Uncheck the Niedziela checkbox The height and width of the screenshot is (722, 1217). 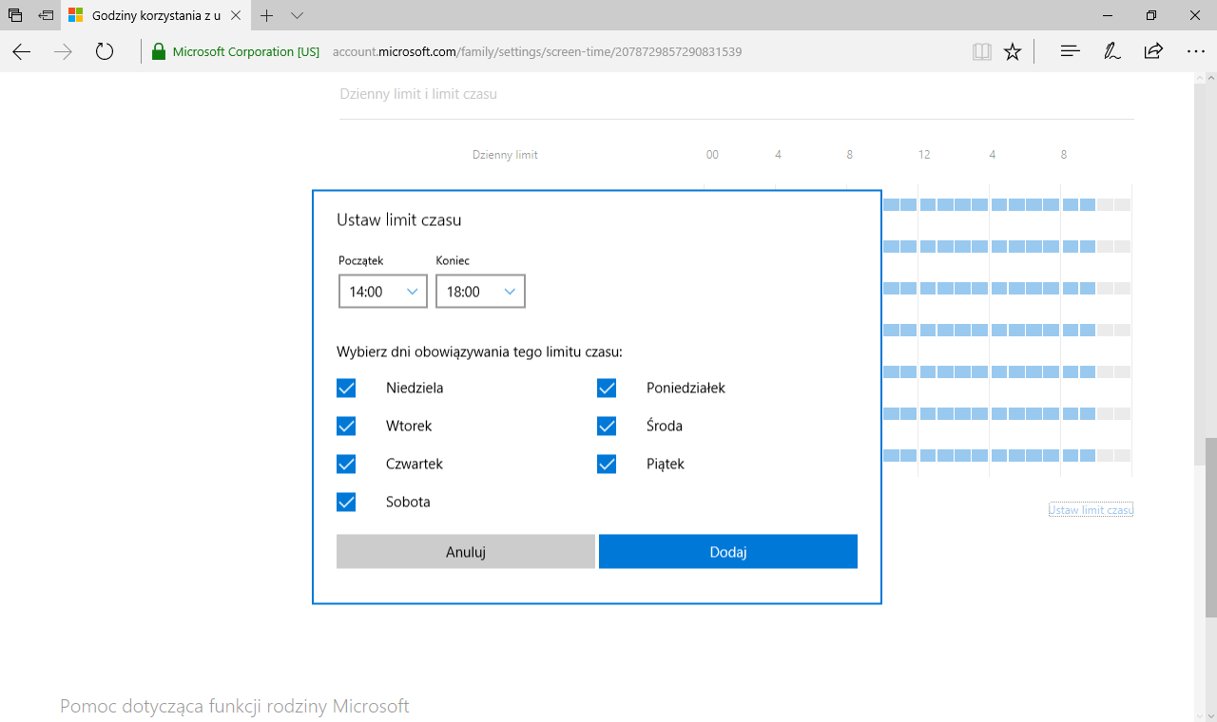[x=346, y=388]
